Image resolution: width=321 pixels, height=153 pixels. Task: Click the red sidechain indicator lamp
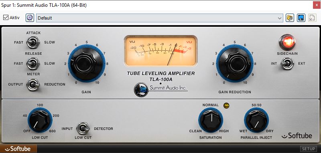287,42
